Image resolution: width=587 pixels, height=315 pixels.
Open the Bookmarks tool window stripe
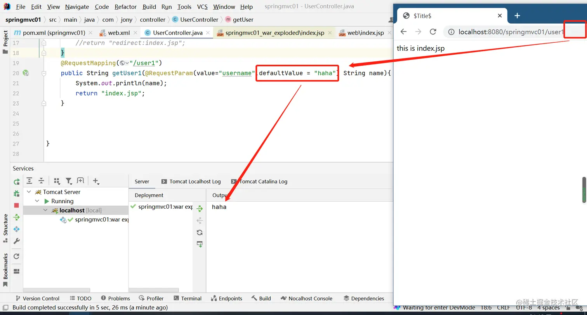5,270
